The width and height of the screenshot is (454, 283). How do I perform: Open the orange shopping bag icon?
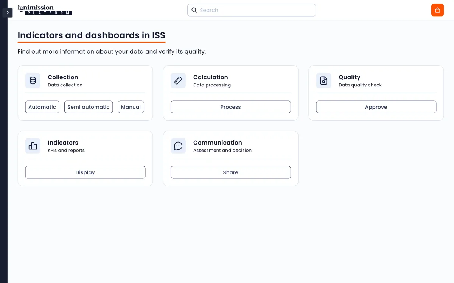(x=437, y=10)
